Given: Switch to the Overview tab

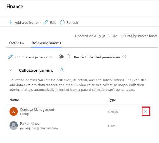Looking at the screenshot, I should tap(17, 43).
